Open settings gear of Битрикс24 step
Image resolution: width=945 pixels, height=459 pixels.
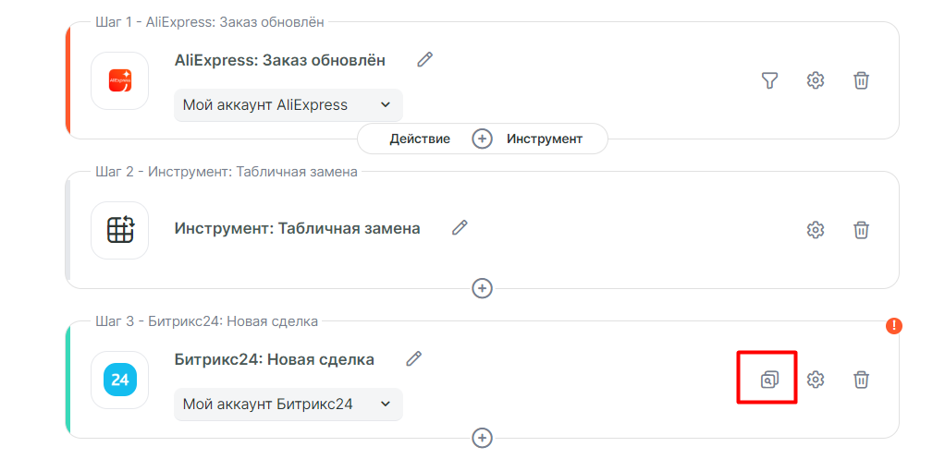[x=815, y=380]
